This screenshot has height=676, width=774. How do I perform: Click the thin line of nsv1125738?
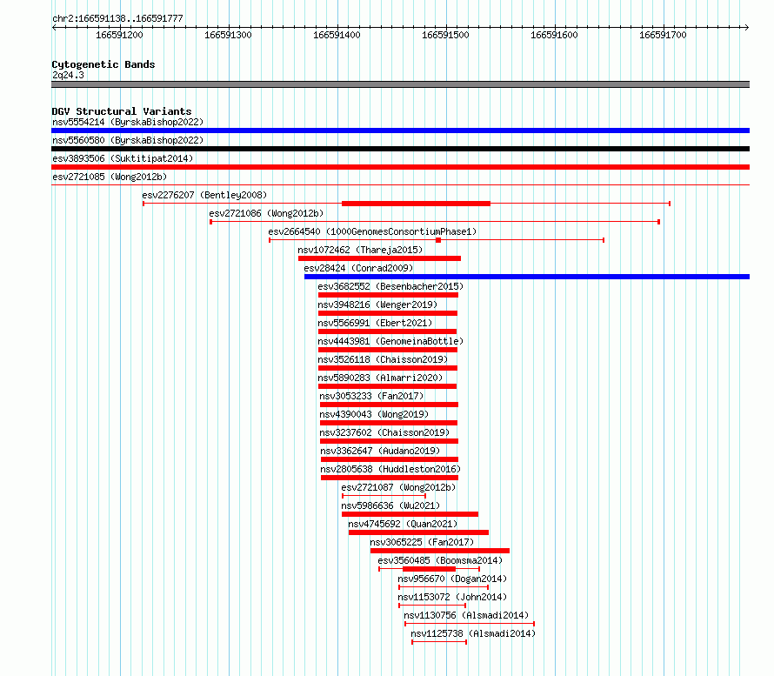pyautogui.click(x=439, y=642)
